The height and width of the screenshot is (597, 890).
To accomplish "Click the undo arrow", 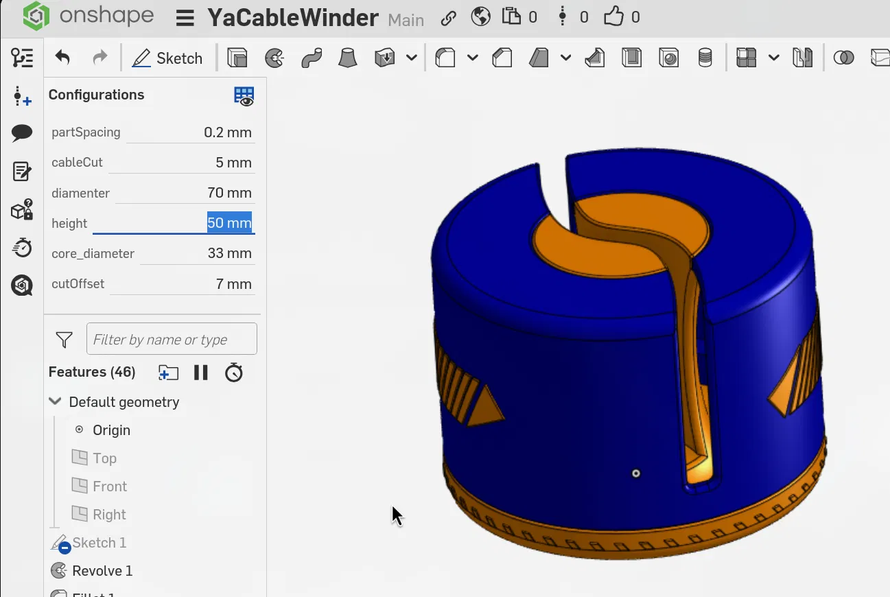I will point(62,58).
